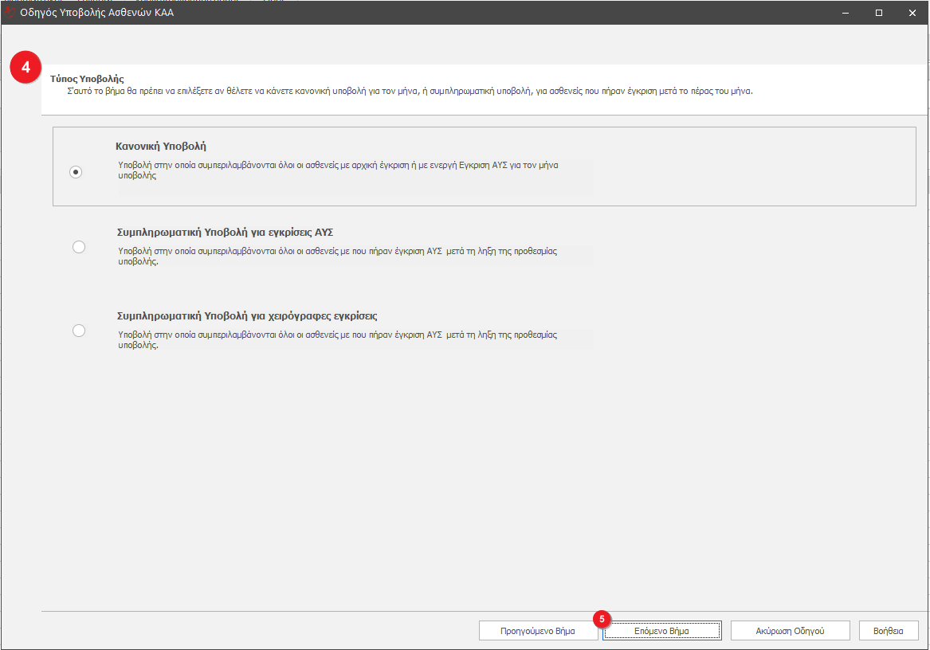Select the Κανονική Υποβολή radio button
The image size is (930, 650).
[x=76, y=172]
